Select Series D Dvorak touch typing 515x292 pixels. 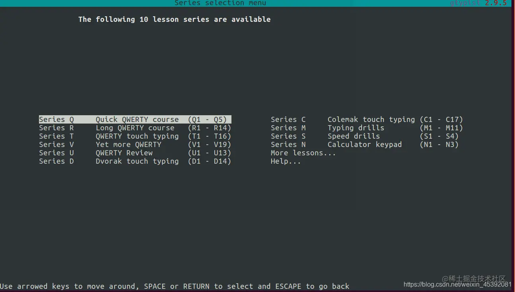135,161
